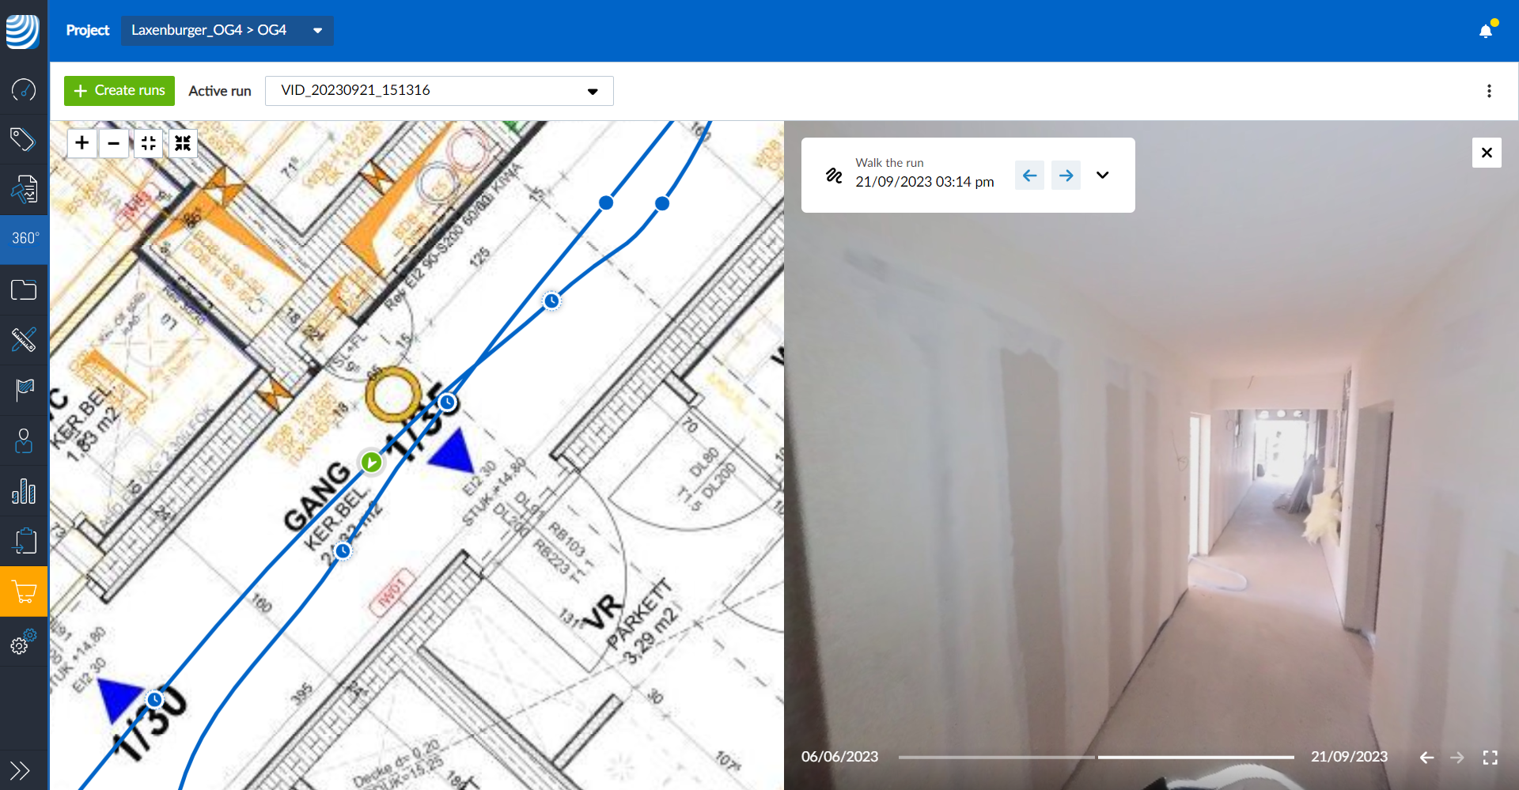Toggle fullscreen for the 360 viewer

(x=1491, y=758)
